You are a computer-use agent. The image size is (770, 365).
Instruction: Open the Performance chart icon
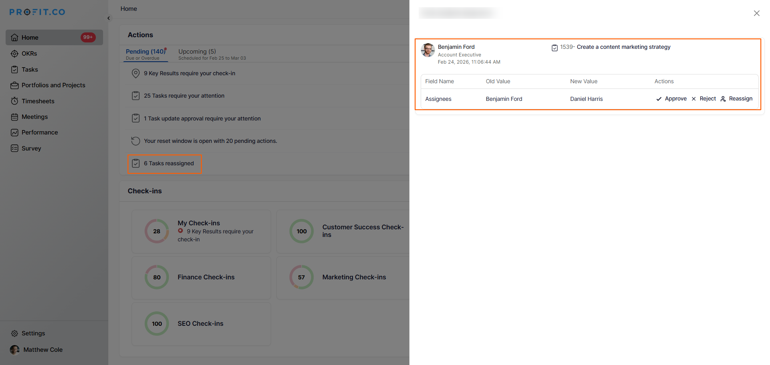click(x=15, y=132)
